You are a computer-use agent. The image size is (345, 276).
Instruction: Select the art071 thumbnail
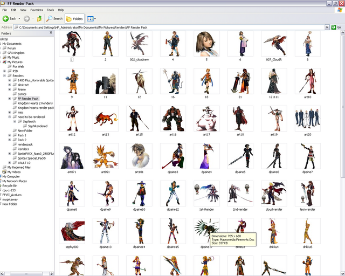(72, 156)
